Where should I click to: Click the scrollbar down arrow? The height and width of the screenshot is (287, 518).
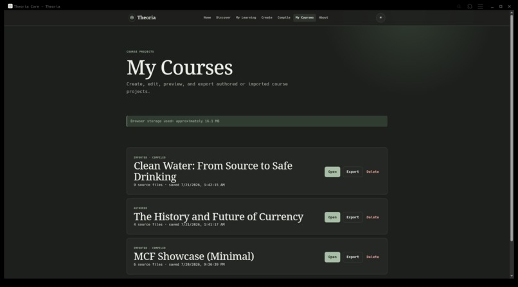tap(512, 276)
